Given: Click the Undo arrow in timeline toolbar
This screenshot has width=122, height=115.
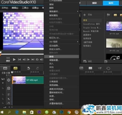Looking at the screenshot, I should click(x=28, y=68).
